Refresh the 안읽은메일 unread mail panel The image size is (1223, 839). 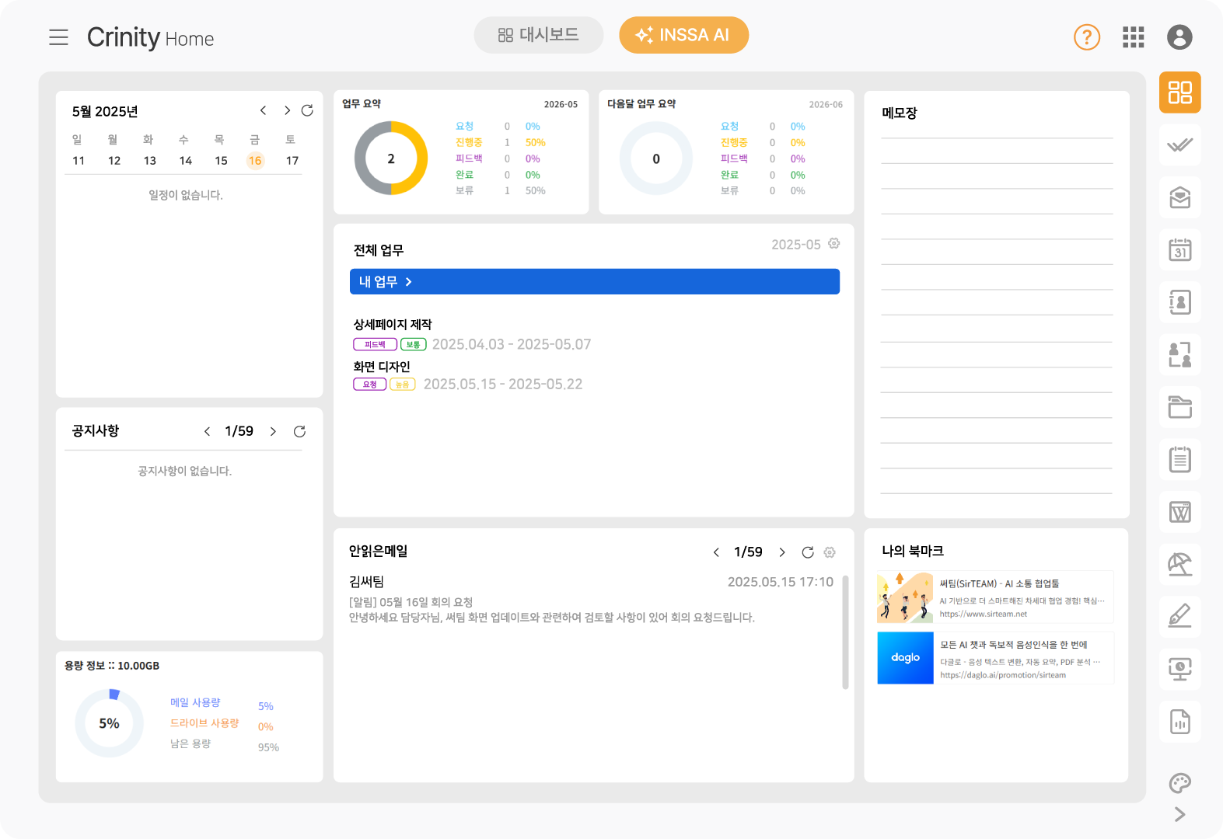click(x=808, y=552)
